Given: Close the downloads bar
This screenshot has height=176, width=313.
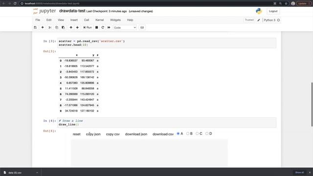Looking at the screenshot, I should [x=310, y=173].
